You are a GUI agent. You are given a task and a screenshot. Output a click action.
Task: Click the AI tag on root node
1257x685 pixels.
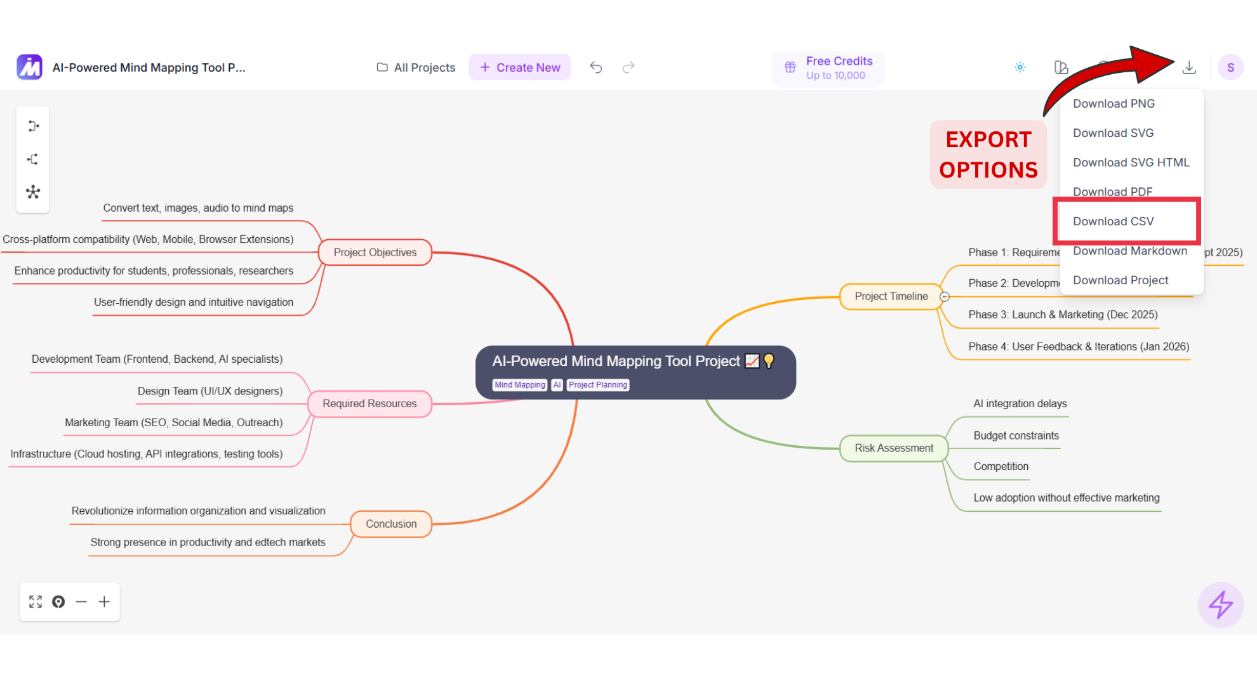click(557, 385)
